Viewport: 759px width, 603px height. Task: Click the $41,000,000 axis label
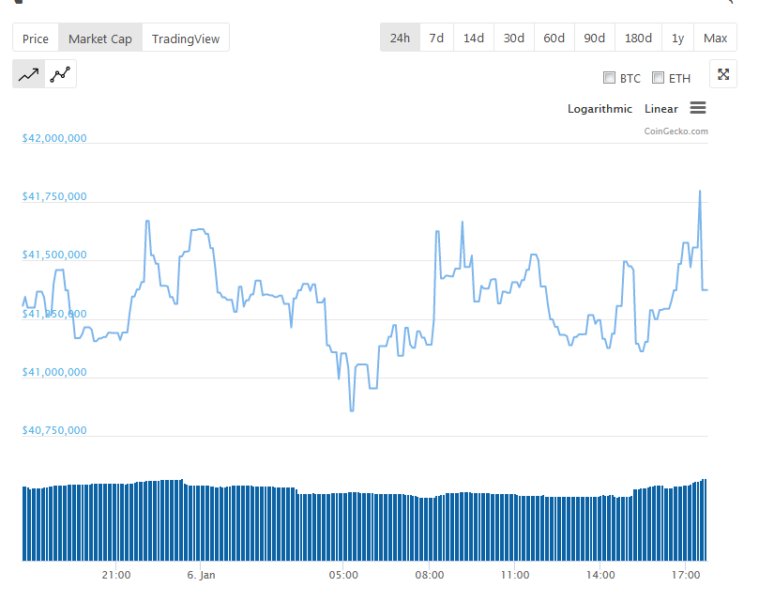click(x=54, y=372)
